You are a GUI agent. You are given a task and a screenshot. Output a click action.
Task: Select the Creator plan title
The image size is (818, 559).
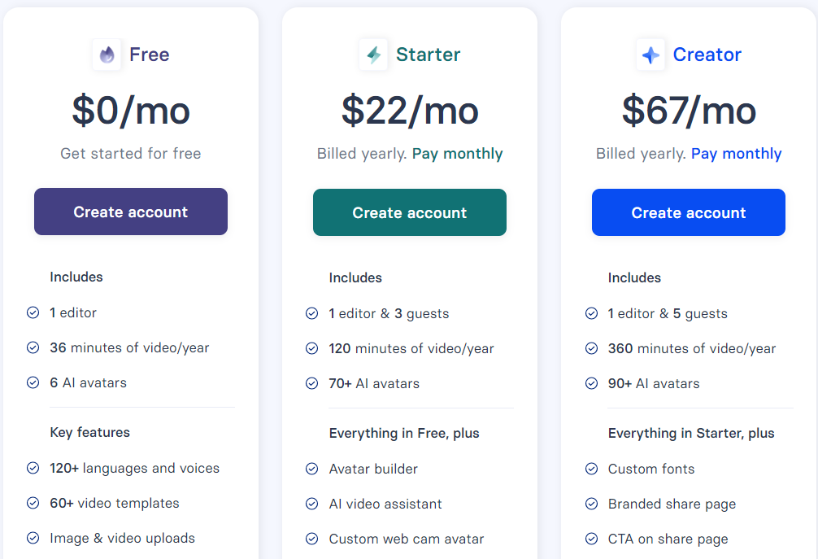click(707, 55)
